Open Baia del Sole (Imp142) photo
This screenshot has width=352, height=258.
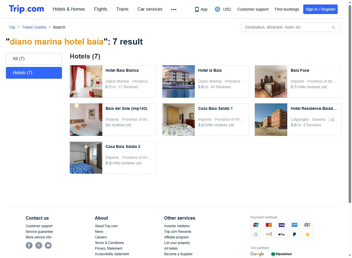click(86, 120)
